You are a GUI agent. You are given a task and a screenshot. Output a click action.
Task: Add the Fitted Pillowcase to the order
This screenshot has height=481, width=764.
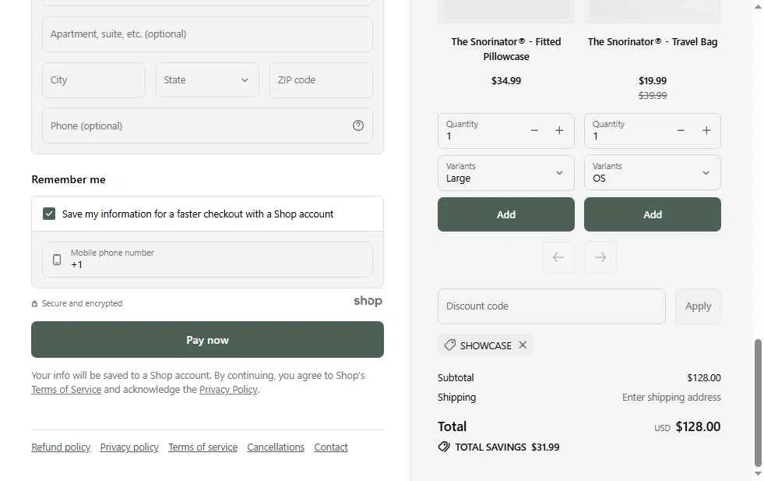[x=505, y=214]
